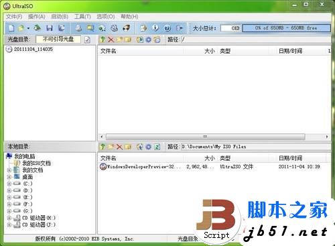Click Extract icon in image pane toolbar

[x=140, y=40]
